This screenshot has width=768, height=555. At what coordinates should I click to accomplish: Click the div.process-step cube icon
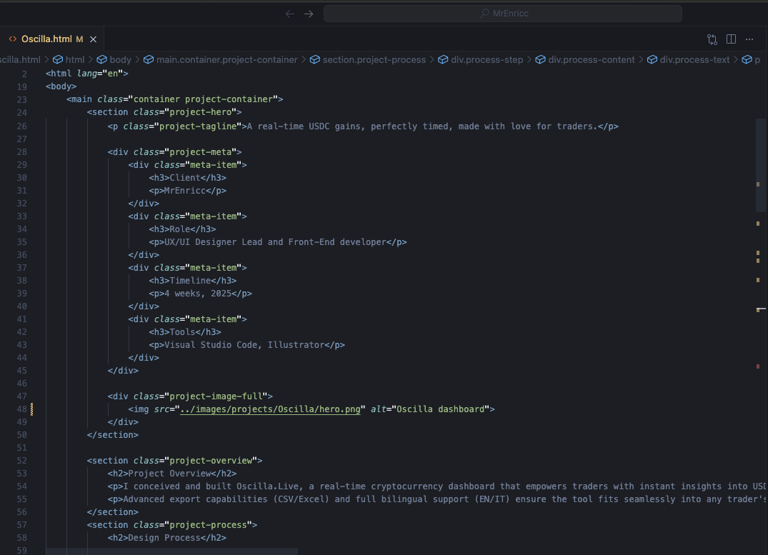[443, 60]
